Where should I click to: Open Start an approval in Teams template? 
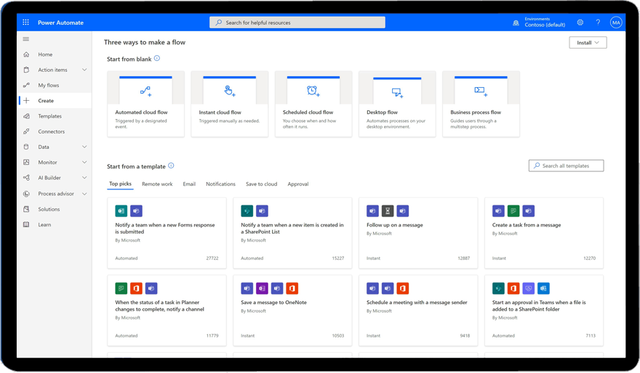coord(544,311)
